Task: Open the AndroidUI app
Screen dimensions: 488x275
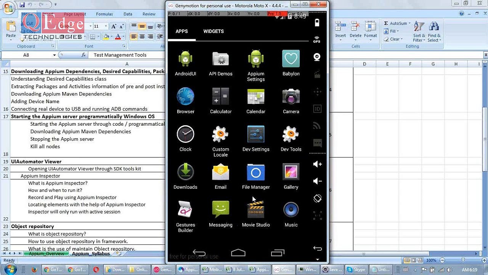Action: pyautogui.click(x=185, y=63)
